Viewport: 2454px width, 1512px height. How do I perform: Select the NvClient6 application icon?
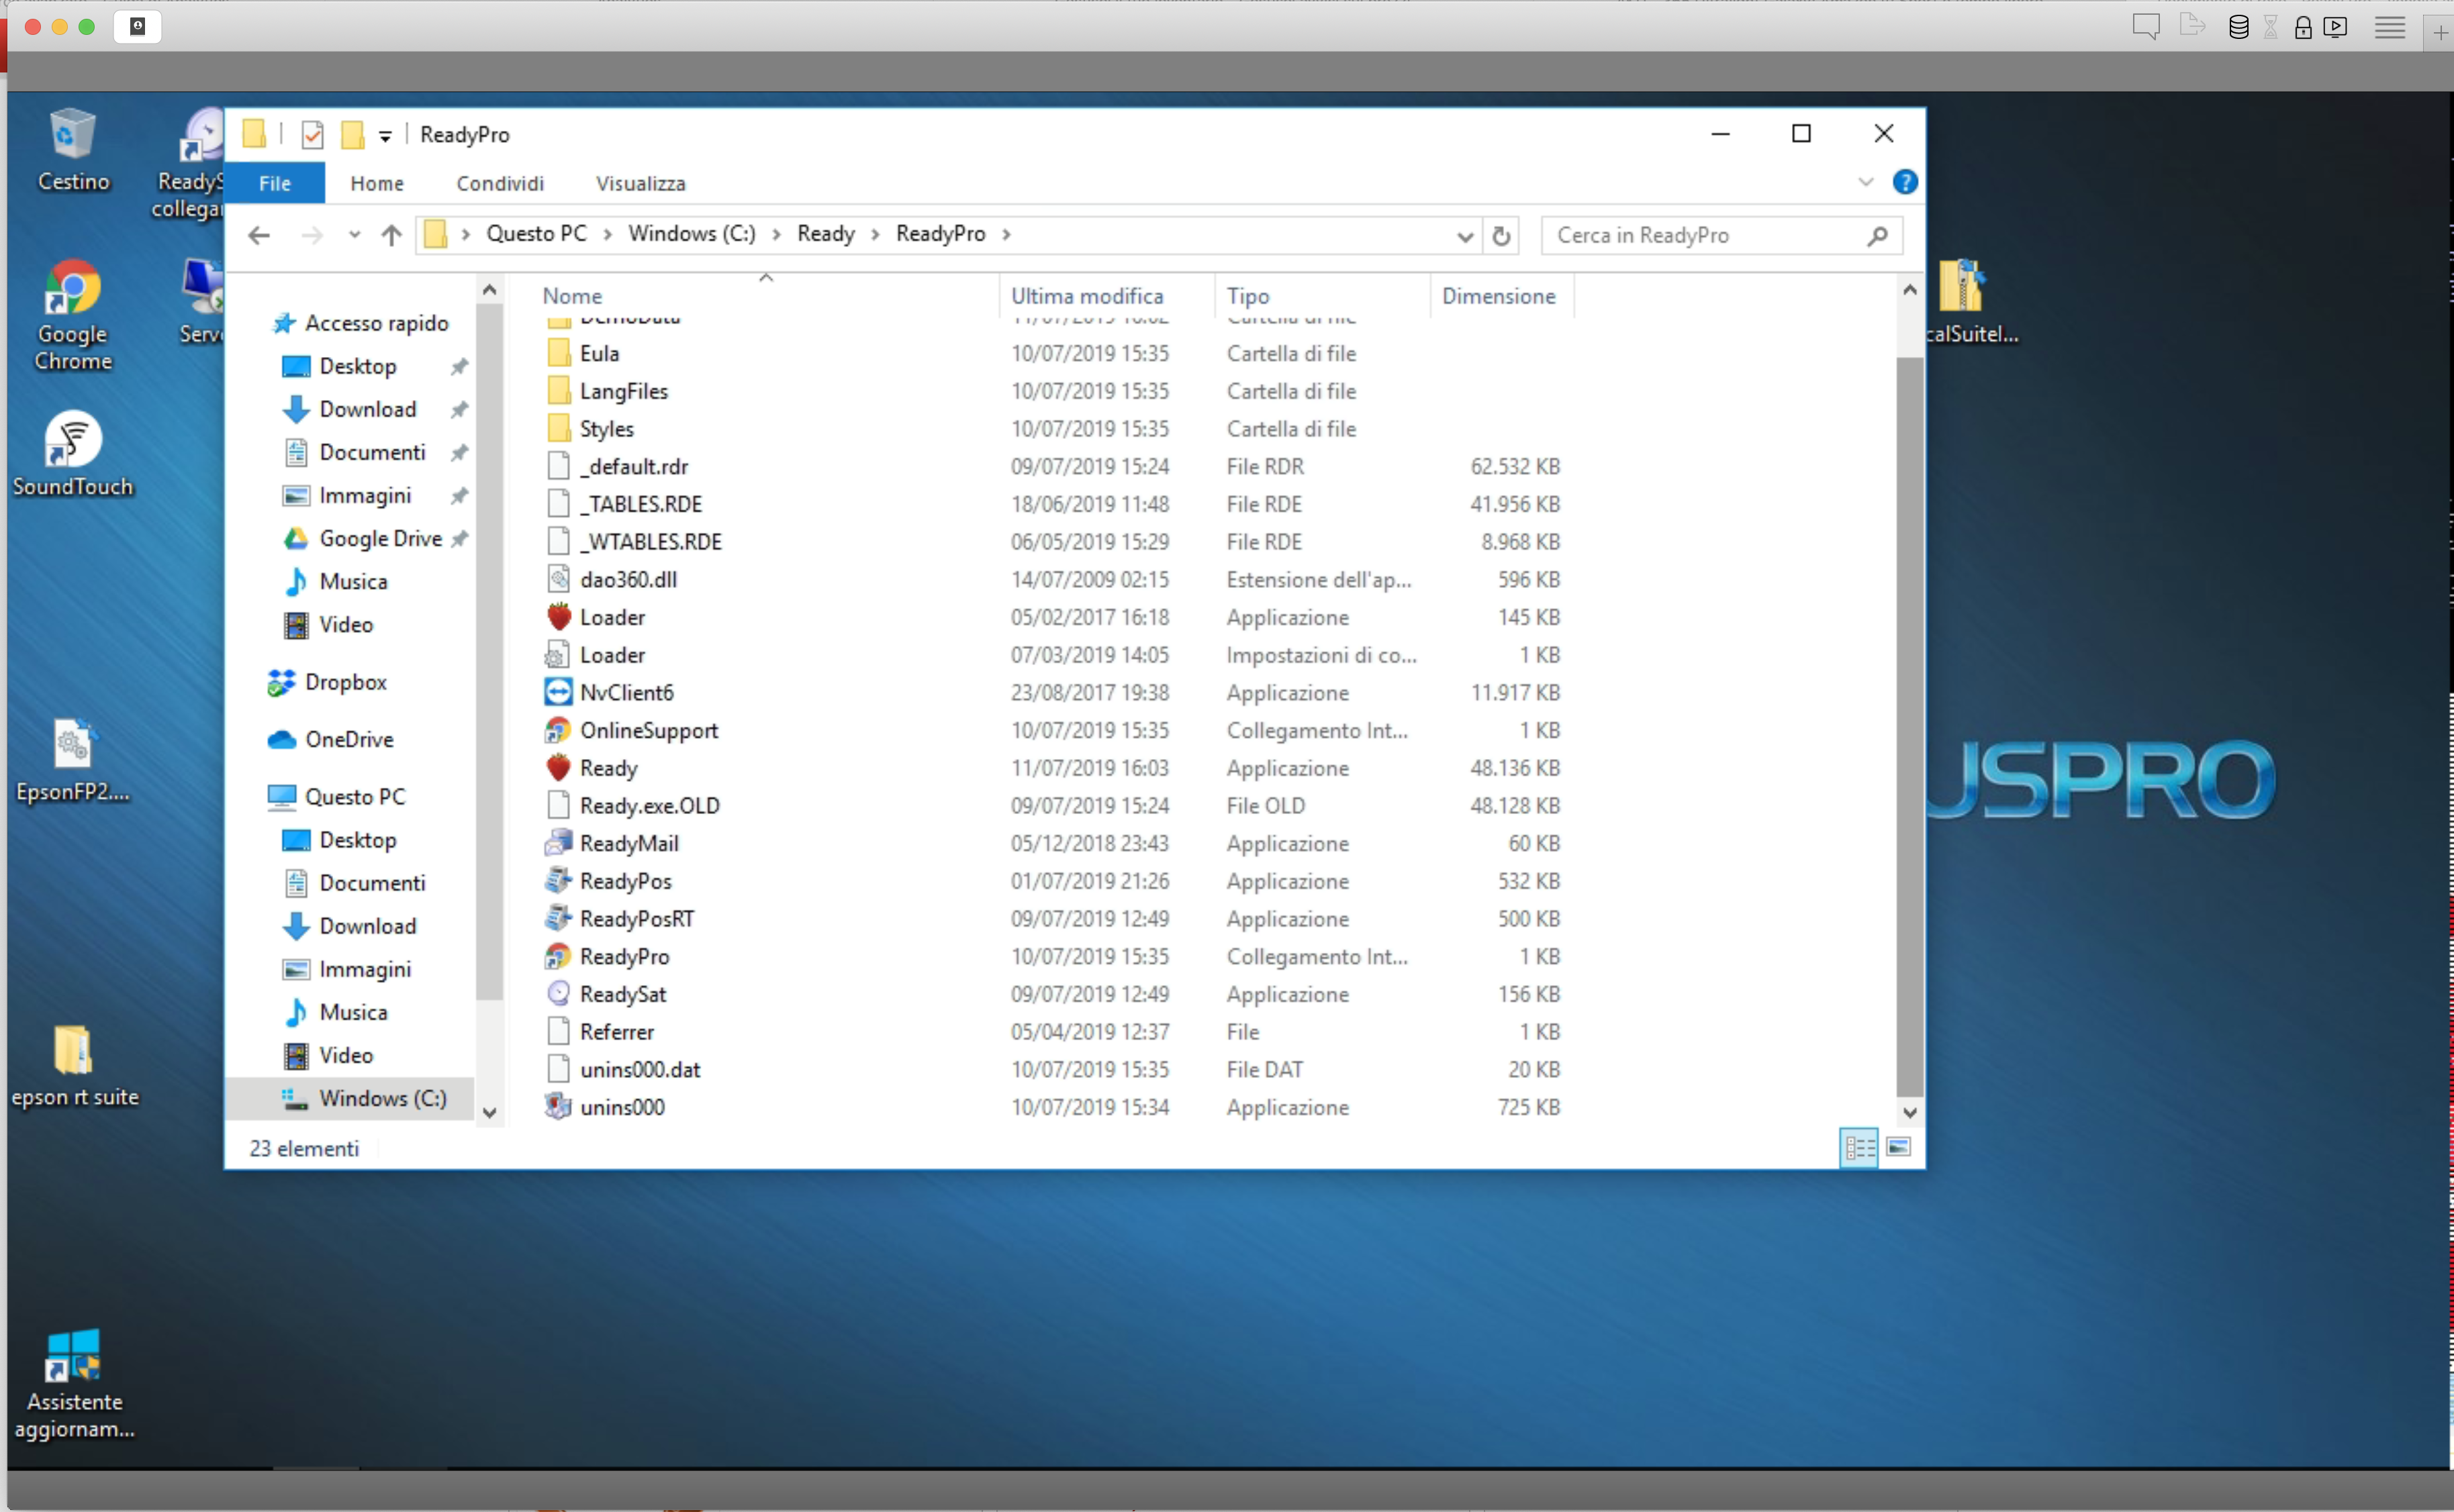tap(558, 692)
